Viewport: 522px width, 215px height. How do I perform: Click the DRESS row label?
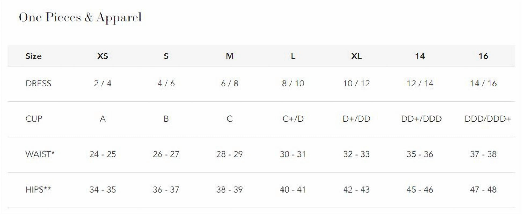tap(38, 84)
